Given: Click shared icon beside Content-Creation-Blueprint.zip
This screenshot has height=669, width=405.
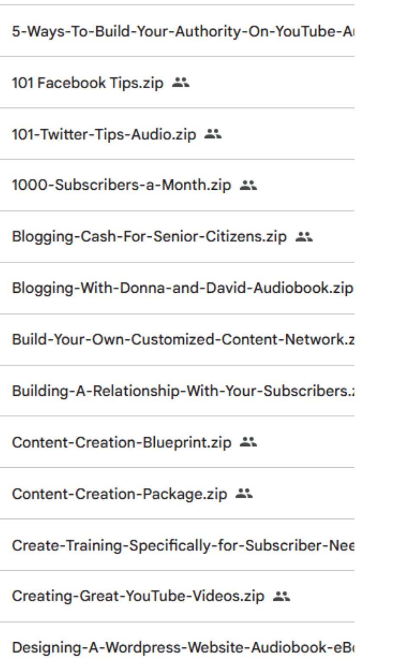Looking at the screenshot, I should (248, 442).
